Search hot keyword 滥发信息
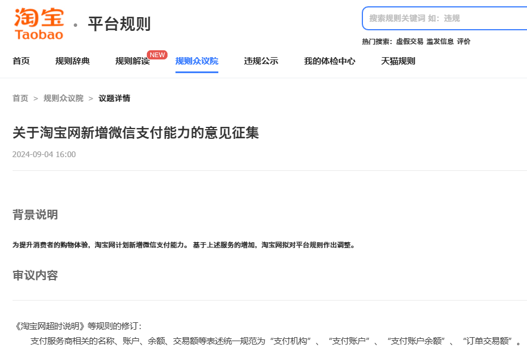Image resolution: width=527 pixels, height=360 pixels. (x=440, y=42)
